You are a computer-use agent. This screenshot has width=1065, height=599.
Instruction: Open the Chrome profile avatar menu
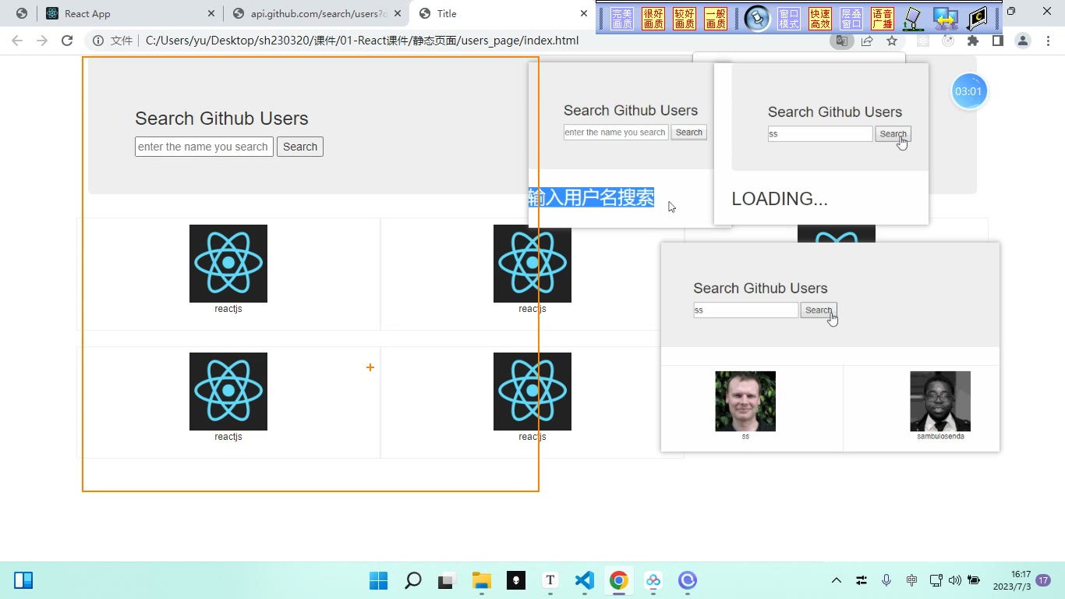(1022, 41)
